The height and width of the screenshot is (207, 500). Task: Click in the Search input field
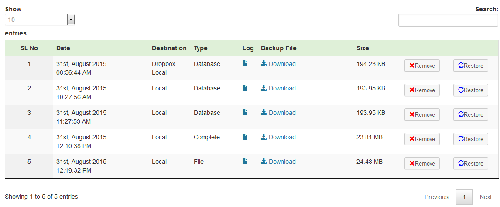(448, 20)
